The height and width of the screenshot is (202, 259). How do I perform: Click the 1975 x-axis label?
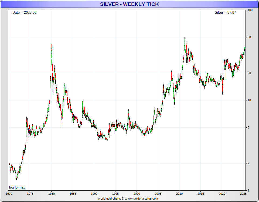[30, 194]
